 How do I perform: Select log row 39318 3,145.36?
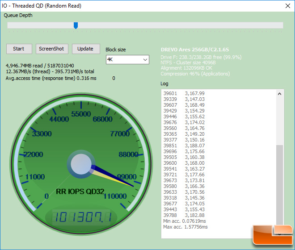(x=184, y=198)
